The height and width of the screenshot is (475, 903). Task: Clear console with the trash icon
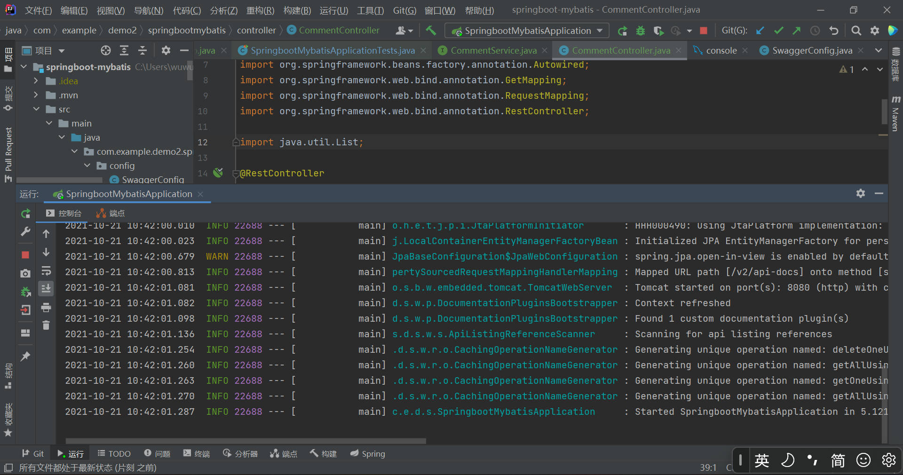pyautogui.click(x=46, y=325)
